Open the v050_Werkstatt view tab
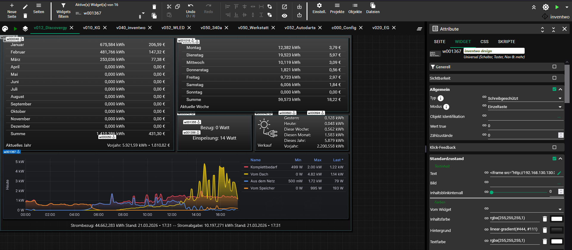Screen dimensions: 572x250 (253, 28)
